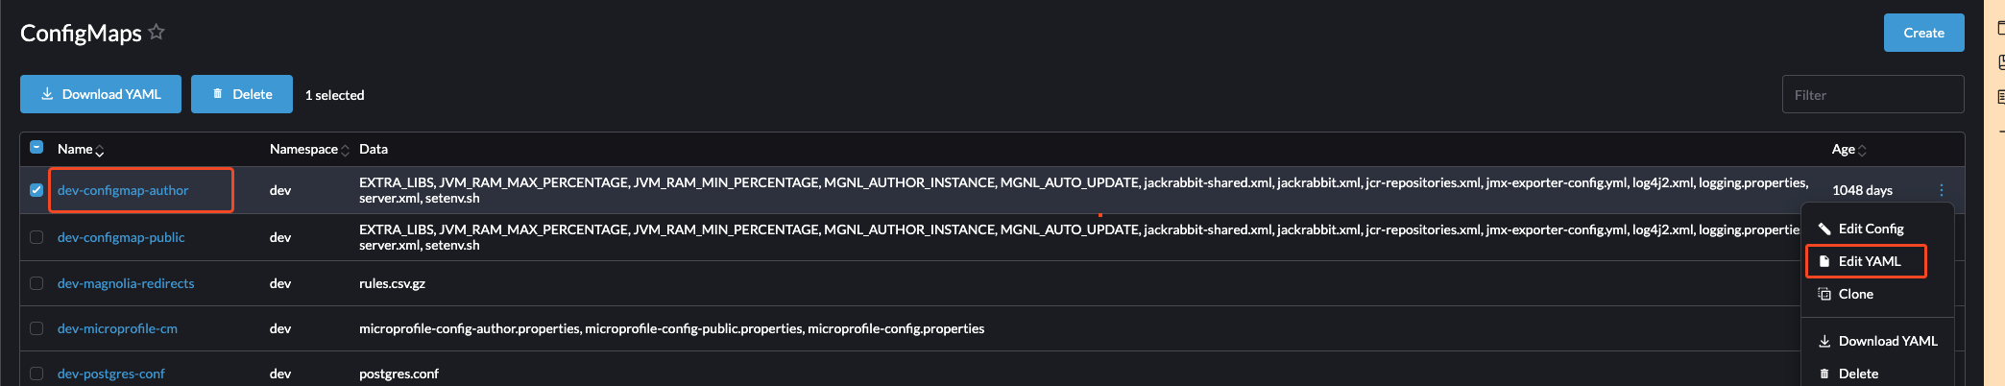The width and height of the screenshot is (2005, 386).
Task: Open the three-dot row actions menu
Action: tap(1941, 190)
